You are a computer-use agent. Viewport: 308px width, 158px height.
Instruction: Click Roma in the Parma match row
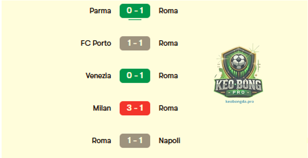(168, 11)
